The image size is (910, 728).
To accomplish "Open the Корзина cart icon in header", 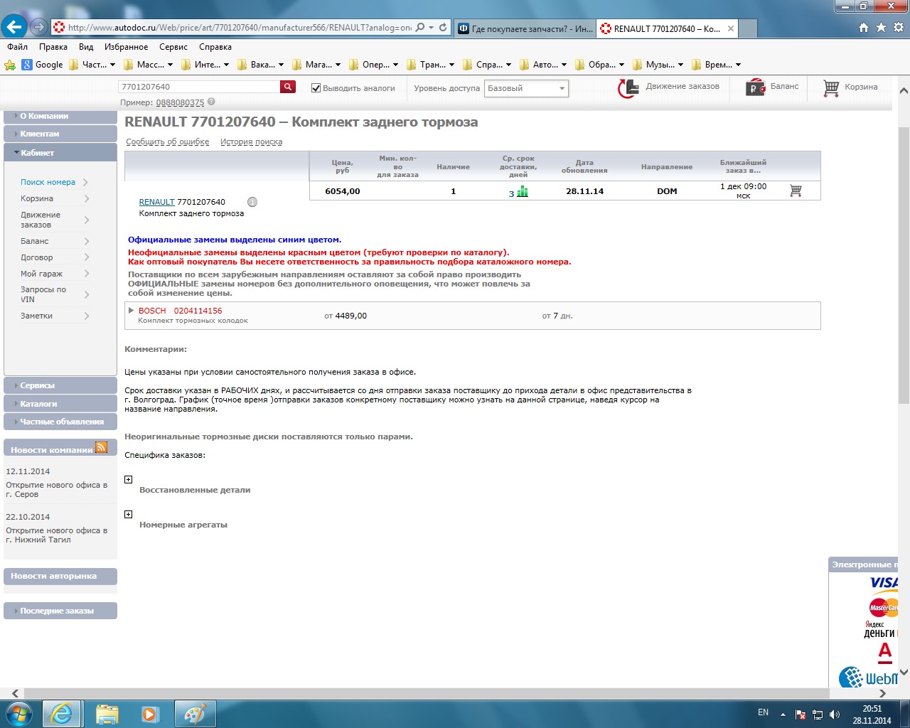I will coord(831,87).
